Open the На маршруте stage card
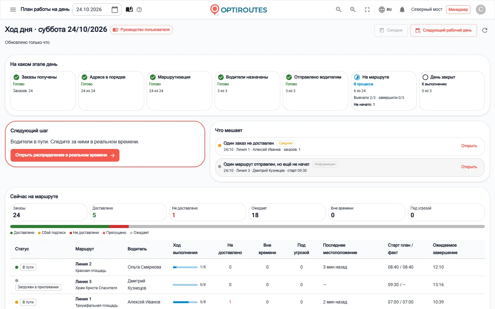The height and width of the screenshot is (309, 495). click(x=384, y=91)
